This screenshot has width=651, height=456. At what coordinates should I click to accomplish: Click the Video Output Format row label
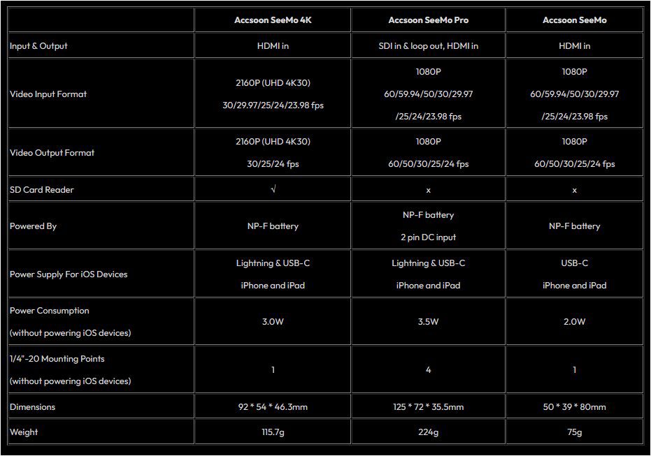[x=52, y=153]
